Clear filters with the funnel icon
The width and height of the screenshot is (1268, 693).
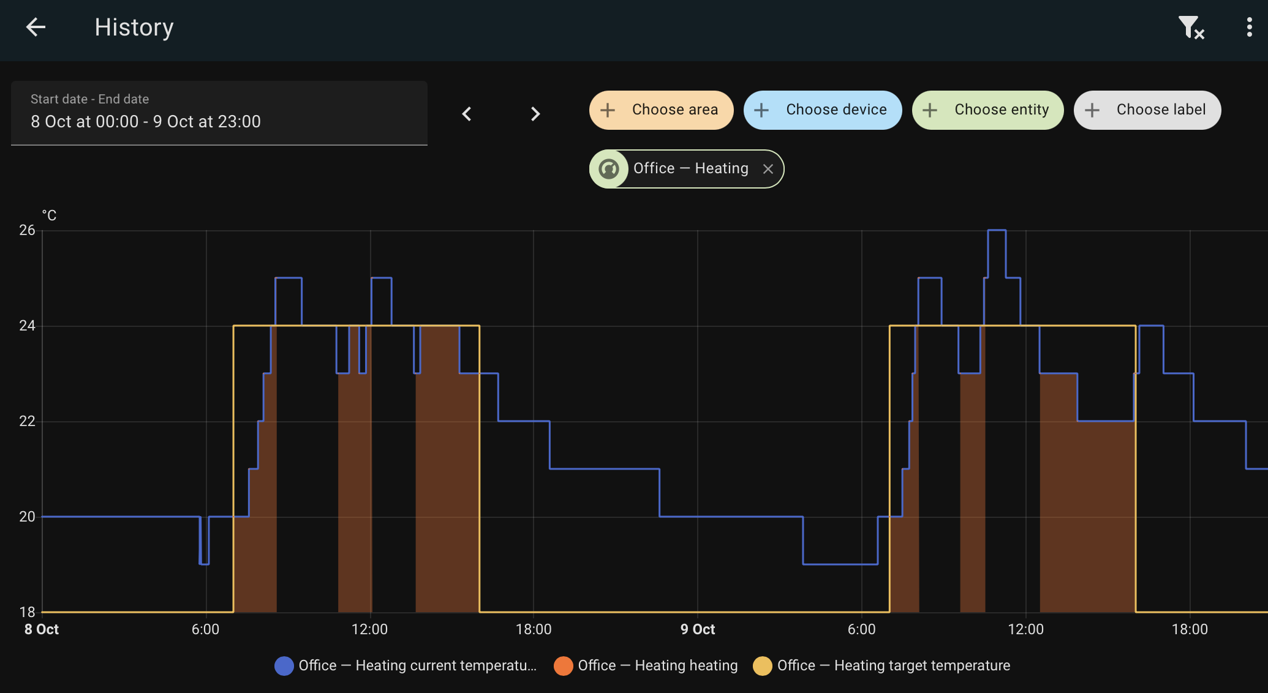pos(1191,27)
